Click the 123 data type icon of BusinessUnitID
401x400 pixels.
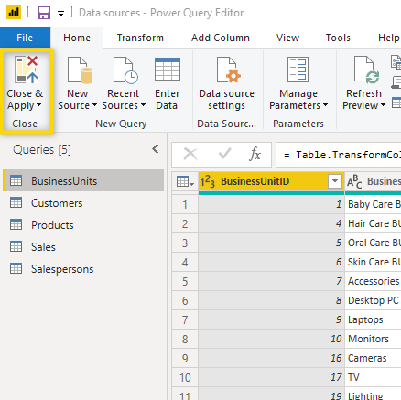[x=208, y=181]
